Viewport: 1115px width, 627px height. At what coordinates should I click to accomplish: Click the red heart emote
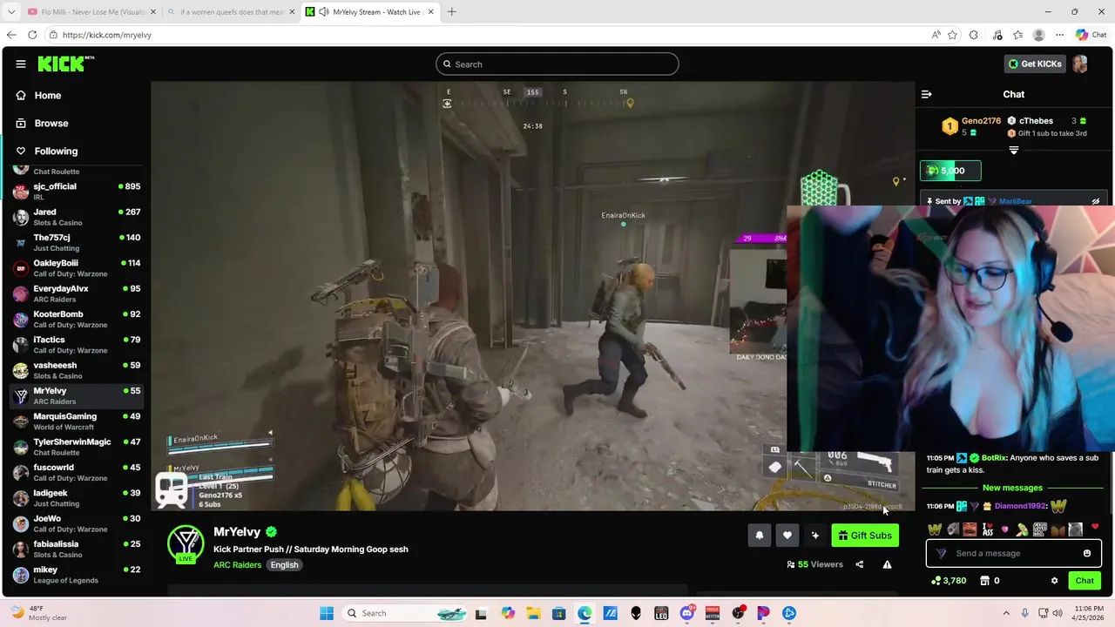coord(1095,528)
